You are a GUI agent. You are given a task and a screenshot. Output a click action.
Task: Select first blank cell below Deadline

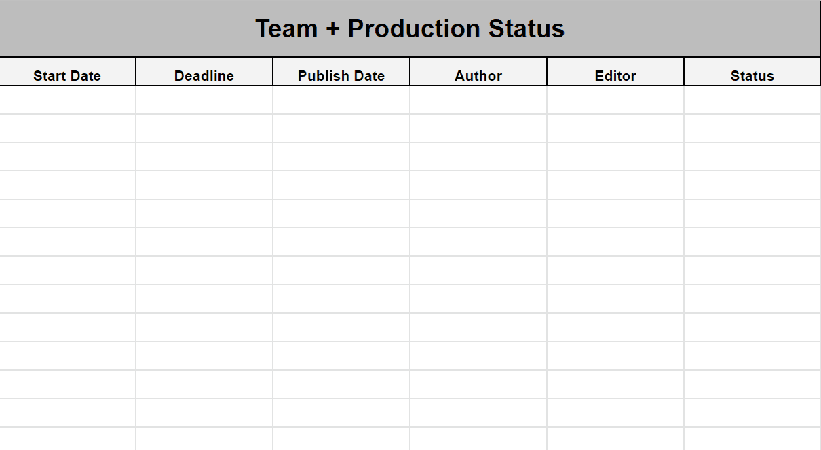[204, 100]
